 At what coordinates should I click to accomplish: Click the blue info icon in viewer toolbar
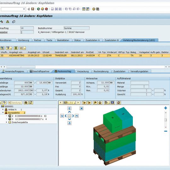point(112,102)
